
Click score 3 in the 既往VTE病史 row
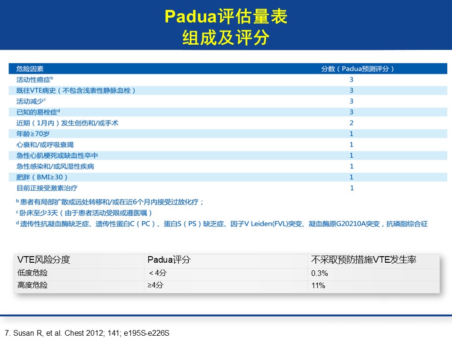[351, 90]
